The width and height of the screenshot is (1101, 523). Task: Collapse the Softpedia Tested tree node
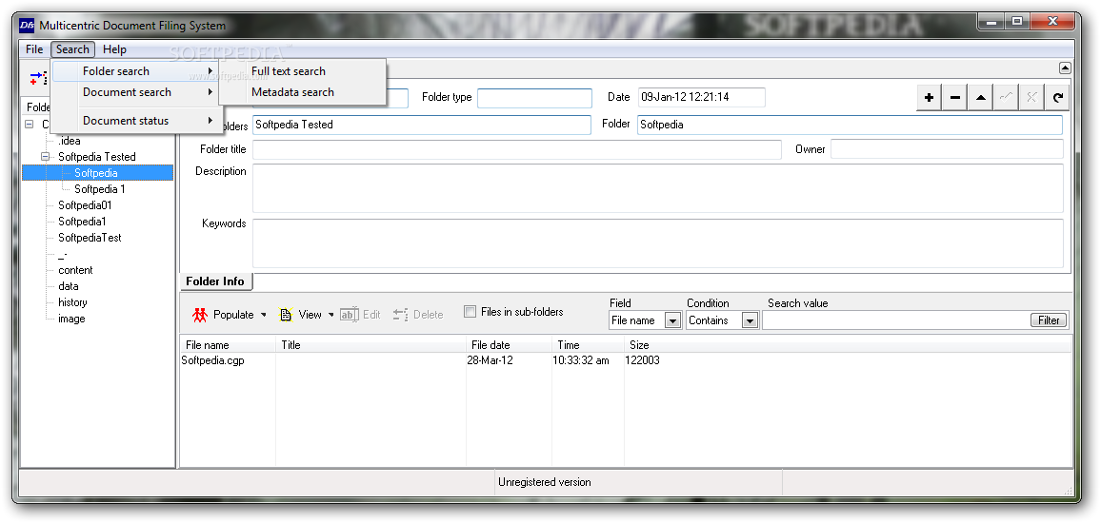pyautogui.click(x=46, y=157)
